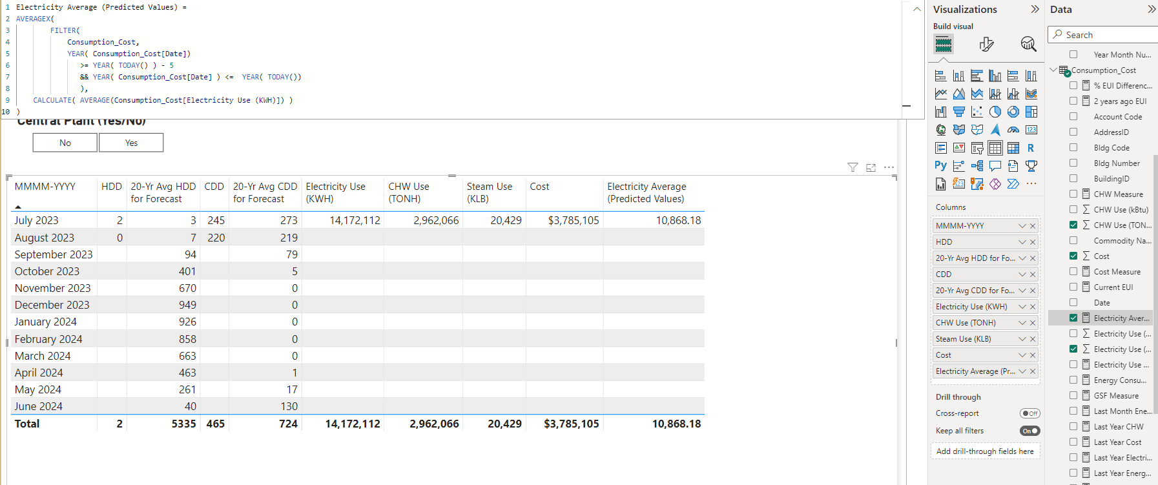Choose the funnel chart visual
1158x485 pixels.
point(959,112)
